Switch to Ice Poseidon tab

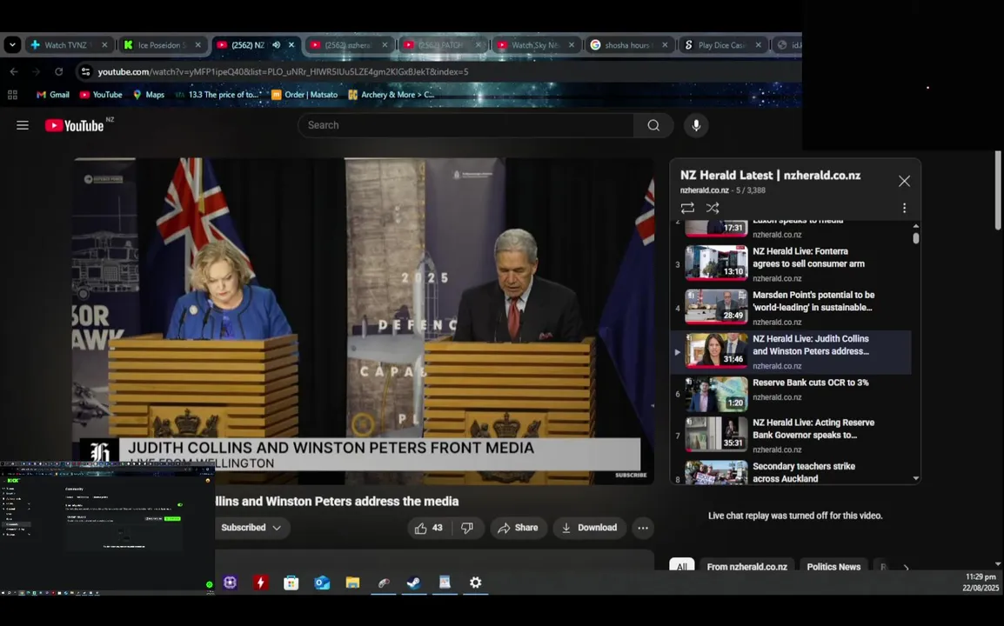click(x=164, y=45)
